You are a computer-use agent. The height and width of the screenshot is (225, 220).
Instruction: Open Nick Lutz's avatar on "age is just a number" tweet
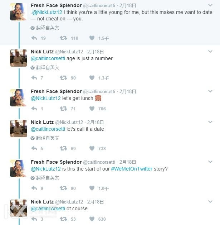[x=19, y=58]
